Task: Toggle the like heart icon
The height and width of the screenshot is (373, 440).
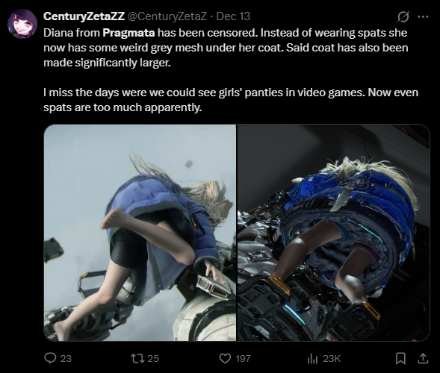Action: click(x=225, y=358)
